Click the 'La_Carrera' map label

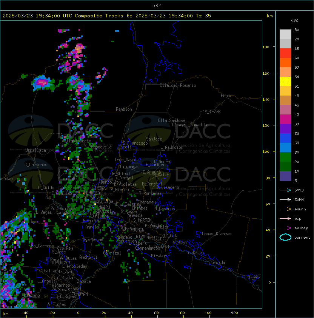point(42,246)
